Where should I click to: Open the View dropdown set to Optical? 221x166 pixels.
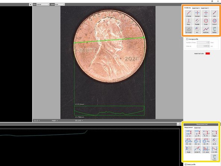pos(43,4)
